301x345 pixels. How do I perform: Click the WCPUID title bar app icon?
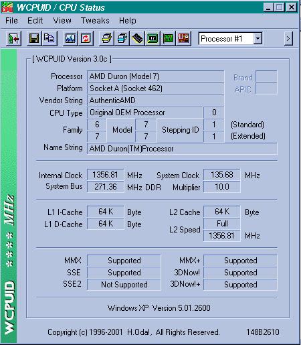click(7, 7)
